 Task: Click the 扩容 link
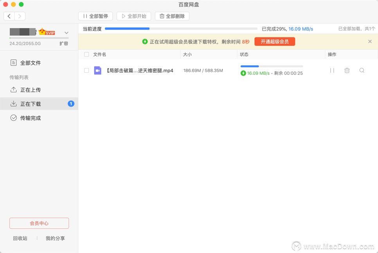(x=64, y=43)
